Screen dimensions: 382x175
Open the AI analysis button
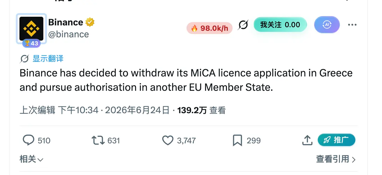click(x=327, y=25)
